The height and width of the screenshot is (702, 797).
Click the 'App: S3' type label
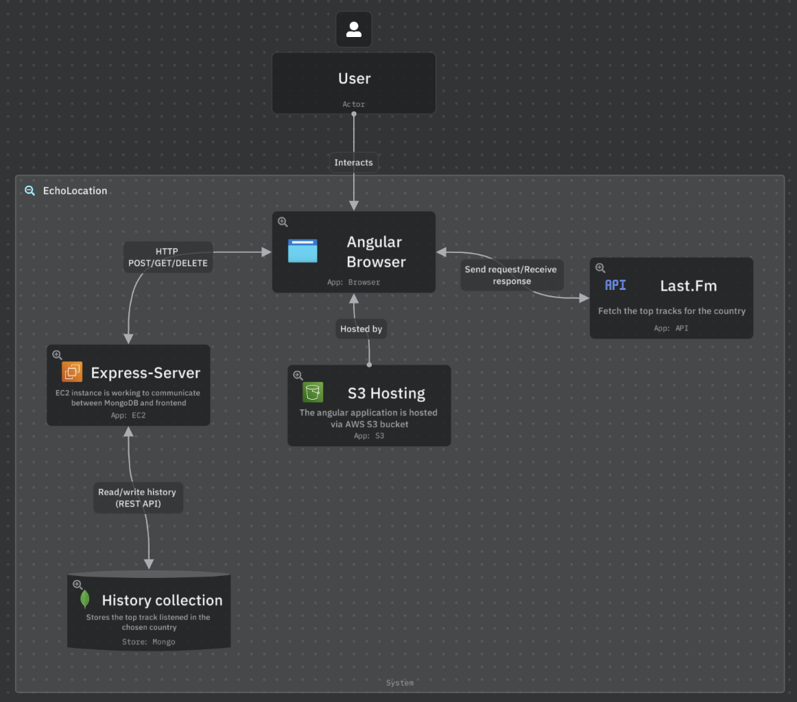pyautogui.click(x=369, y=436)
